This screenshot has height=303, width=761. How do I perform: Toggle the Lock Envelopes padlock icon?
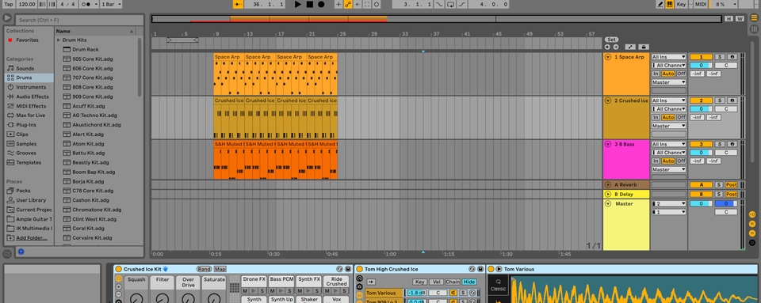(x=644, y=47)
